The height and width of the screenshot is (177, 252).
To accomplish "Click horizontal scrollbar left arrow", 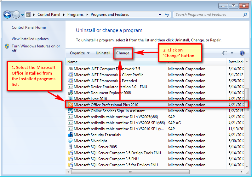I will point(68,172).
